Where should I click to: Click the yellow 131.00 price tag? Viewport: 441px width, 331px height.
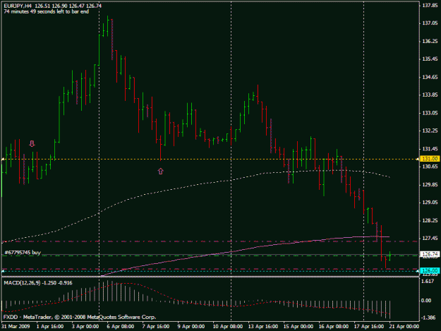430,159
